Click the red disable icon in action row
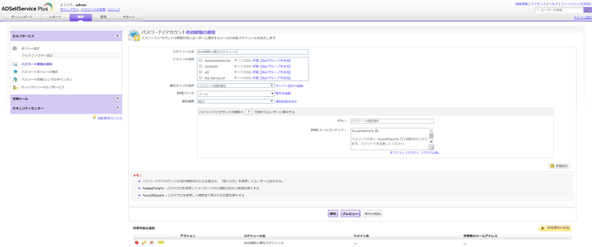 click(x=137, y=243)
